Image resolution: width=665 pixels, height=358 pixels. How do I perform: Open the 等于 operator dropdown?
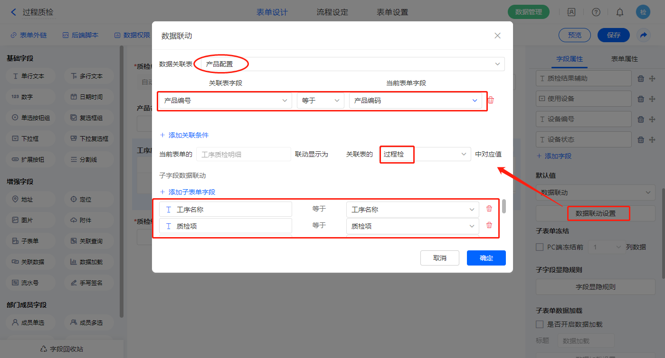pyautogui.click(x=320, y=101)
